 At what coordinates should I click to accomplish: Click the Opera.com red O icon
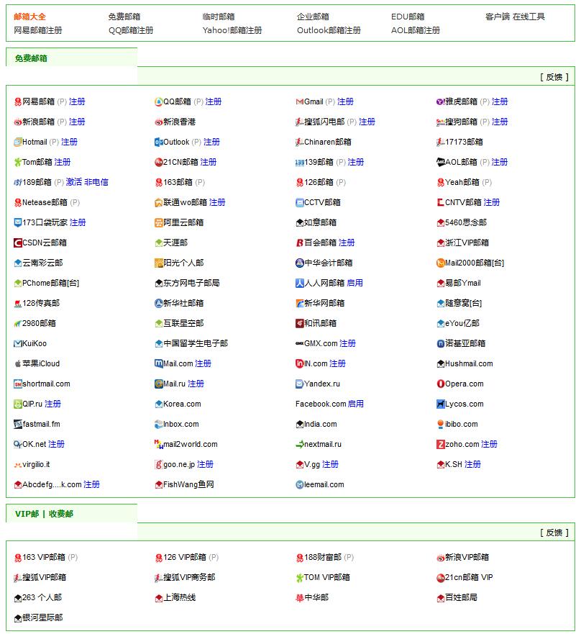coord(440,384)
